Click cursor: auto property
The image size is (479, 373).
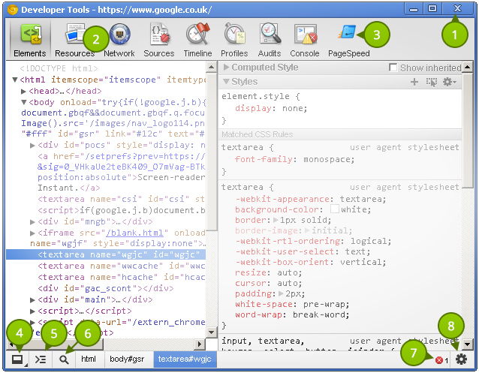(268, 283)
